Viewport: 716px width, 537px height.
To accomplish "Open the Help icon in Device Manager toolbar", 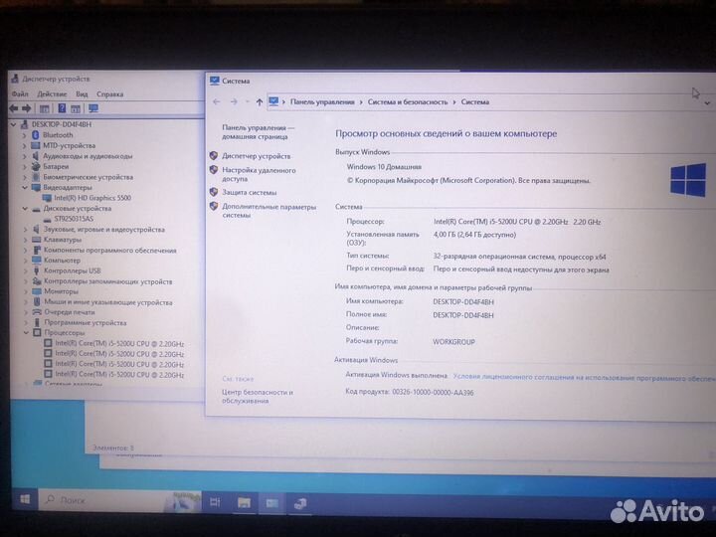I will 62,108.
